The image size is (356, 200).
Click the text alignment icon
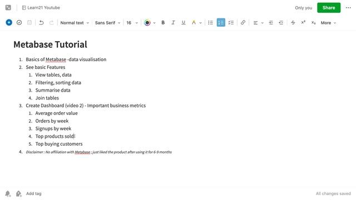tap(255, 23)
